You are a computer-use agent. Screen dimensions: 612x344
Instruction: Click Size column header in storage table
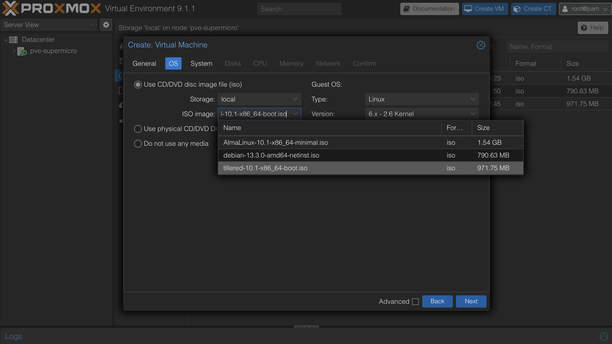point(586,64)
